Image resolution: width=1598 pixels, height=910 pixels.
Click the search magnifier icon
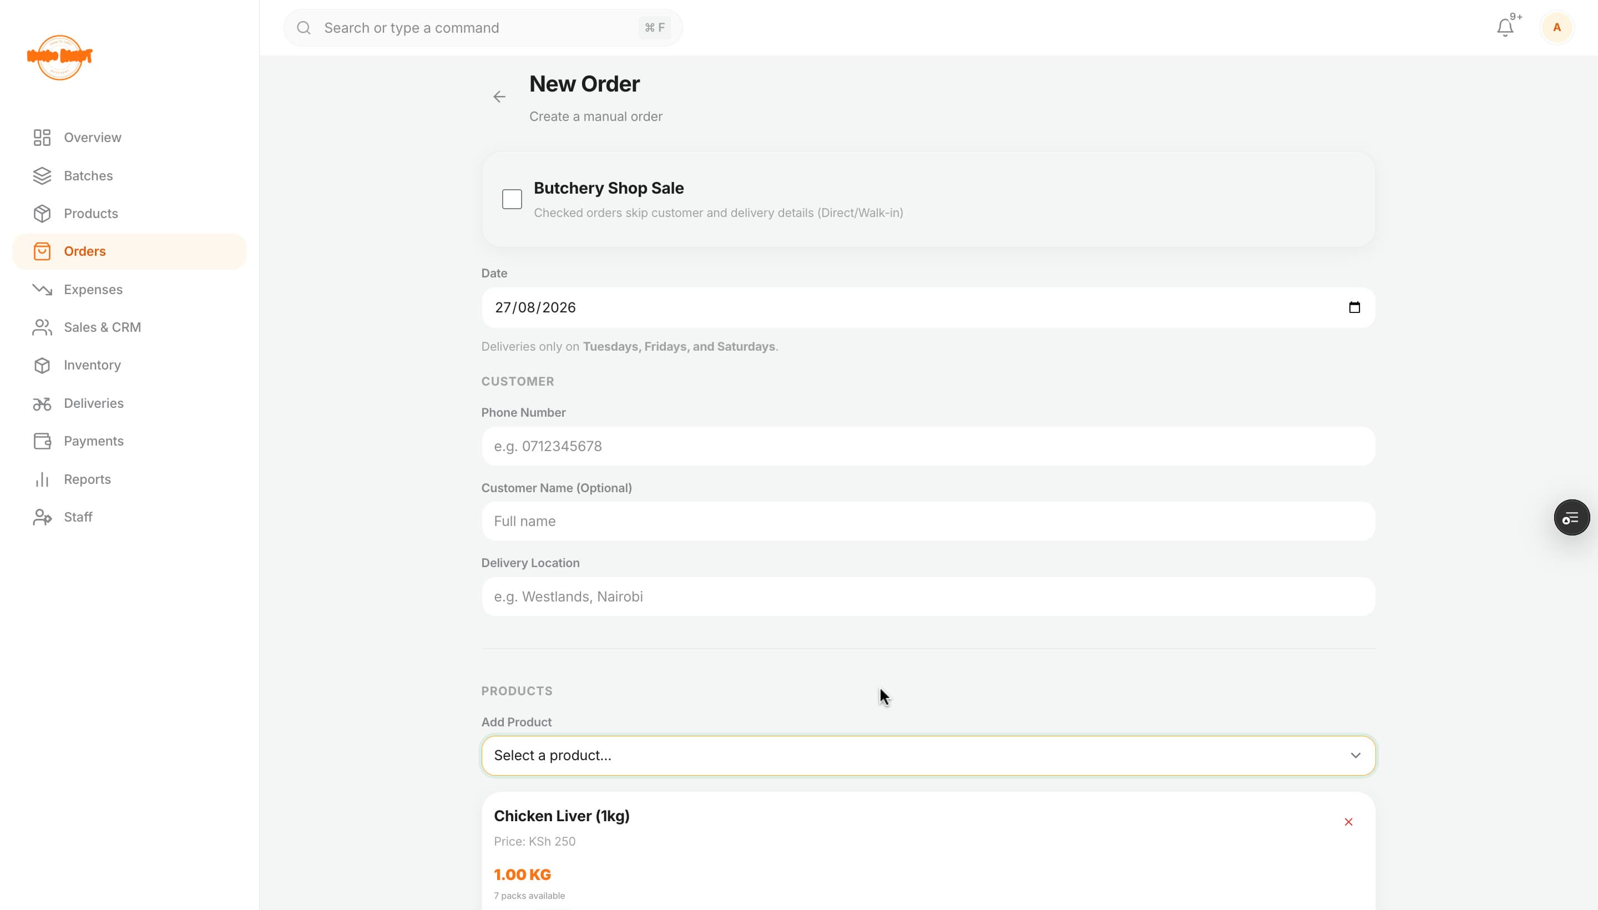304,28
